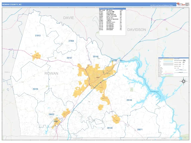Click the CLEVELAND row in the ZIP index
The width and height of the screenshot is (191, 143).
(x=111, y=12)
